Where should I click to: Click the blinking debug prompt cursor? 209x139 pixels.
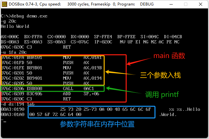click(x=5, y=122)
